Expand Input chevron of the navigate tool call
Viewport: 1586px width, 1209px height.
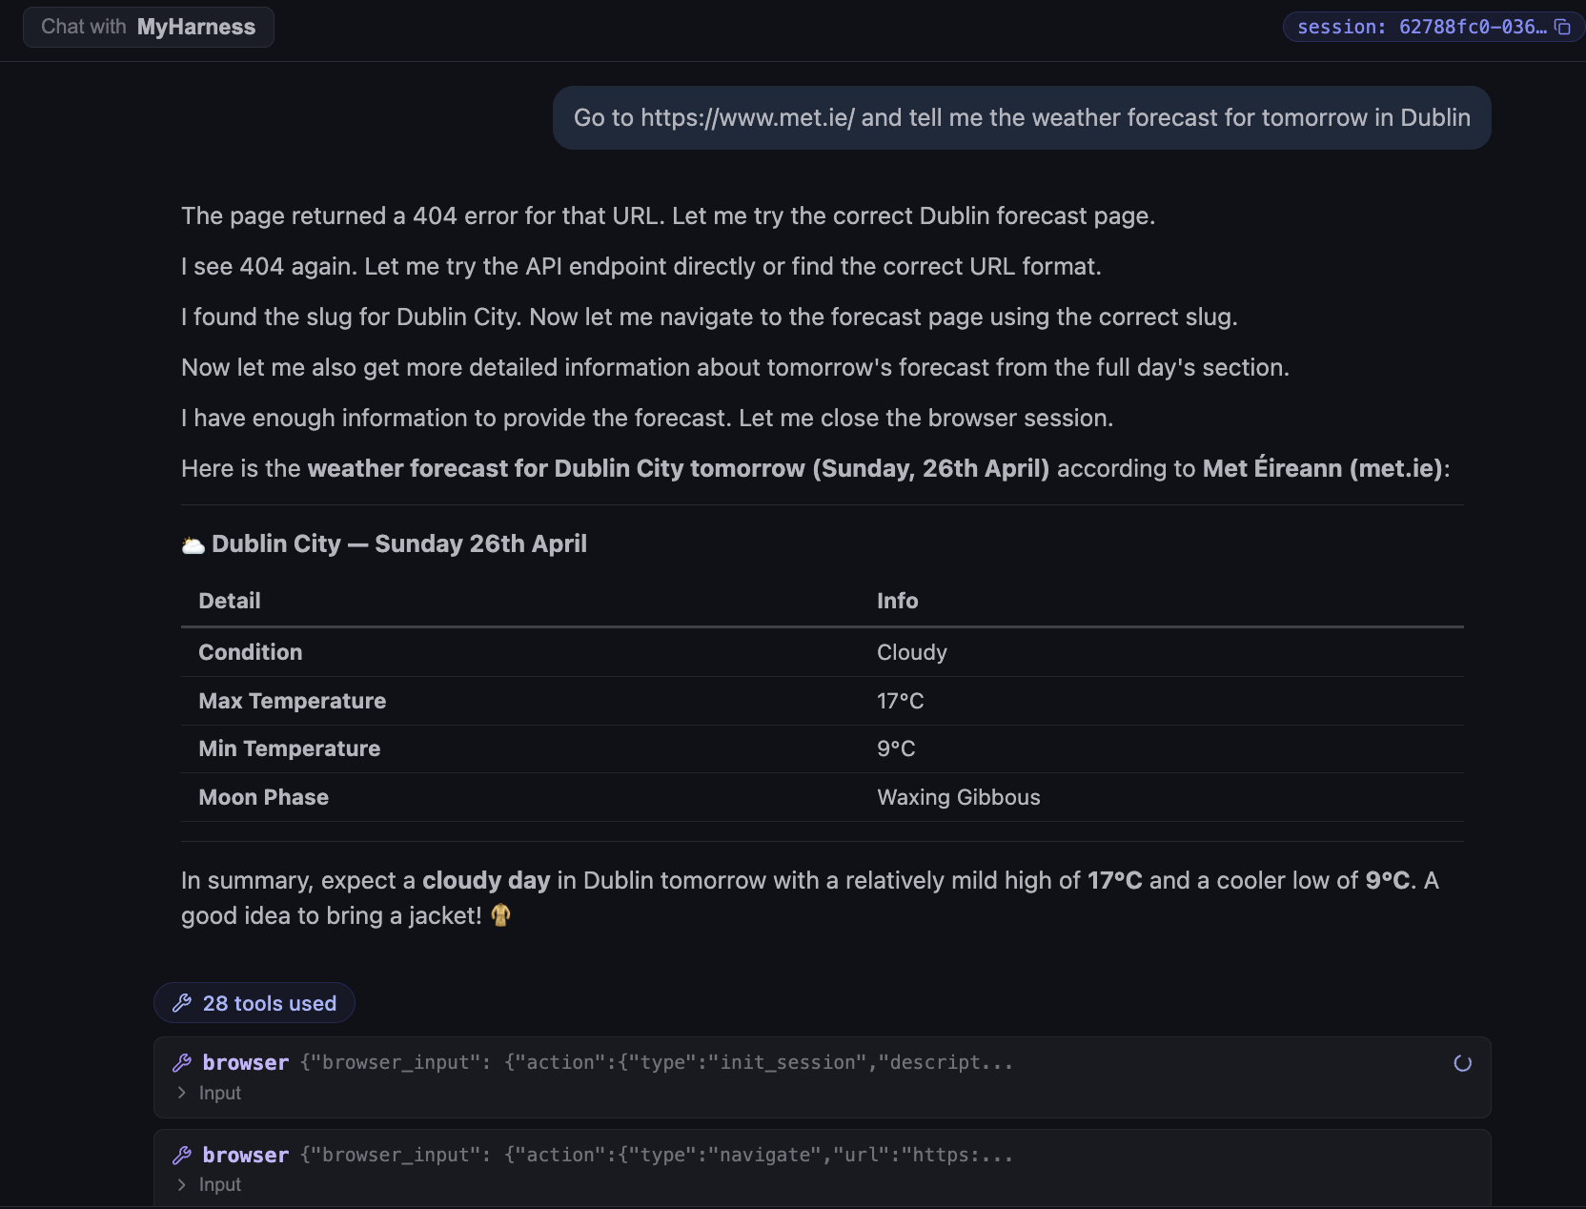pos(182,1185)
